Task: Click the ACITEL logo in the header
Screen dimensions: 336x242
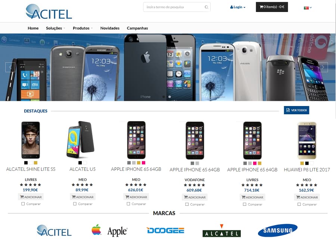Action: 49,12
